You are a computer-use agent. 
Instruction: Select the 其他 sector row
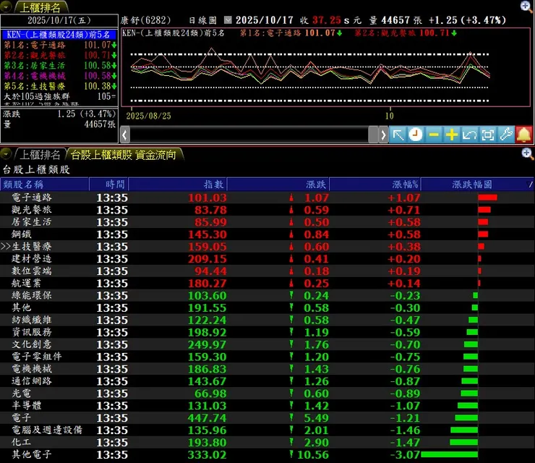click(x=267, y=307)
